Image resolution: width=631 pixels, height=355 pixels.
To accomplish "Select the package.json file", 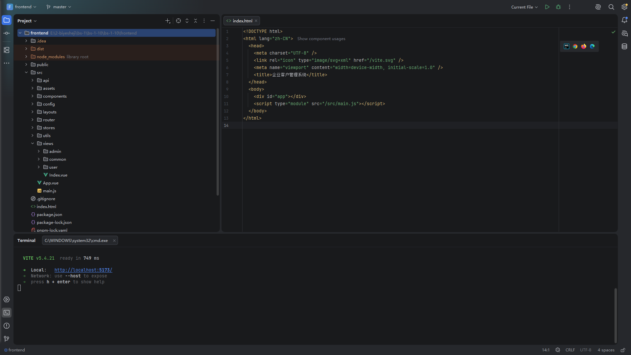I will [x=49, y=214].
